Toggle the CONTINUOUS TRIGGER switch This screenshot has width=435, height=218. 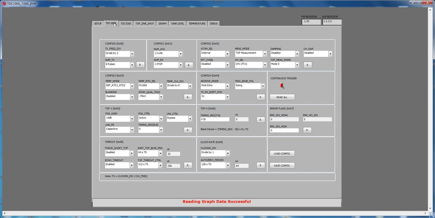[x=282, y=85]
